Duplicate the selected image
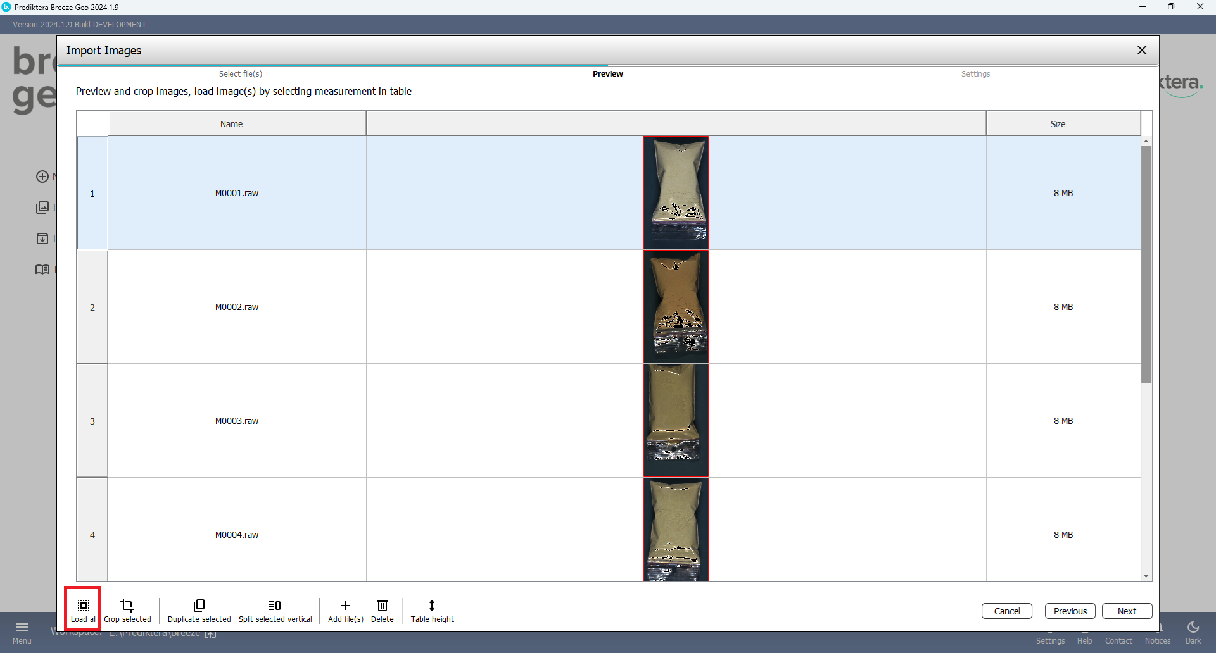The height and width of the screenshot is (653, 1216). [x=199, y=610]
